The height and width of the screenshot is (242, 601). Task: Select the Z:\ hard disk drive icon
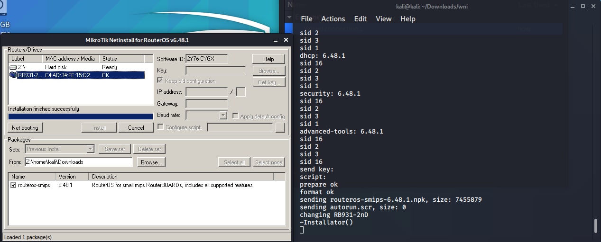click(13, 67)
